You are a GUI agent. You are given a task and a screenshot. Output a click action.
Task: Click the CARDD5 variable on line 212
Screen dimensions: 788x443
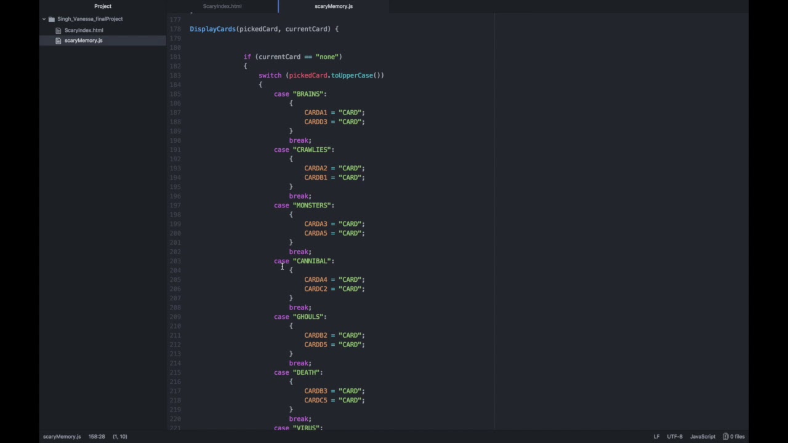coord(316,345)
